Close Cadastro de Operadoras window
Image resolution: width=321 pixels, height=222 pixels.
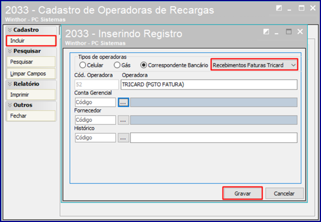click(x=313, y=8)
